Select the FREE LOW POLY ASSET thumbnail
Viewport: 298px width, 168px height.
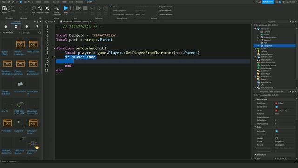click(20, 104)
